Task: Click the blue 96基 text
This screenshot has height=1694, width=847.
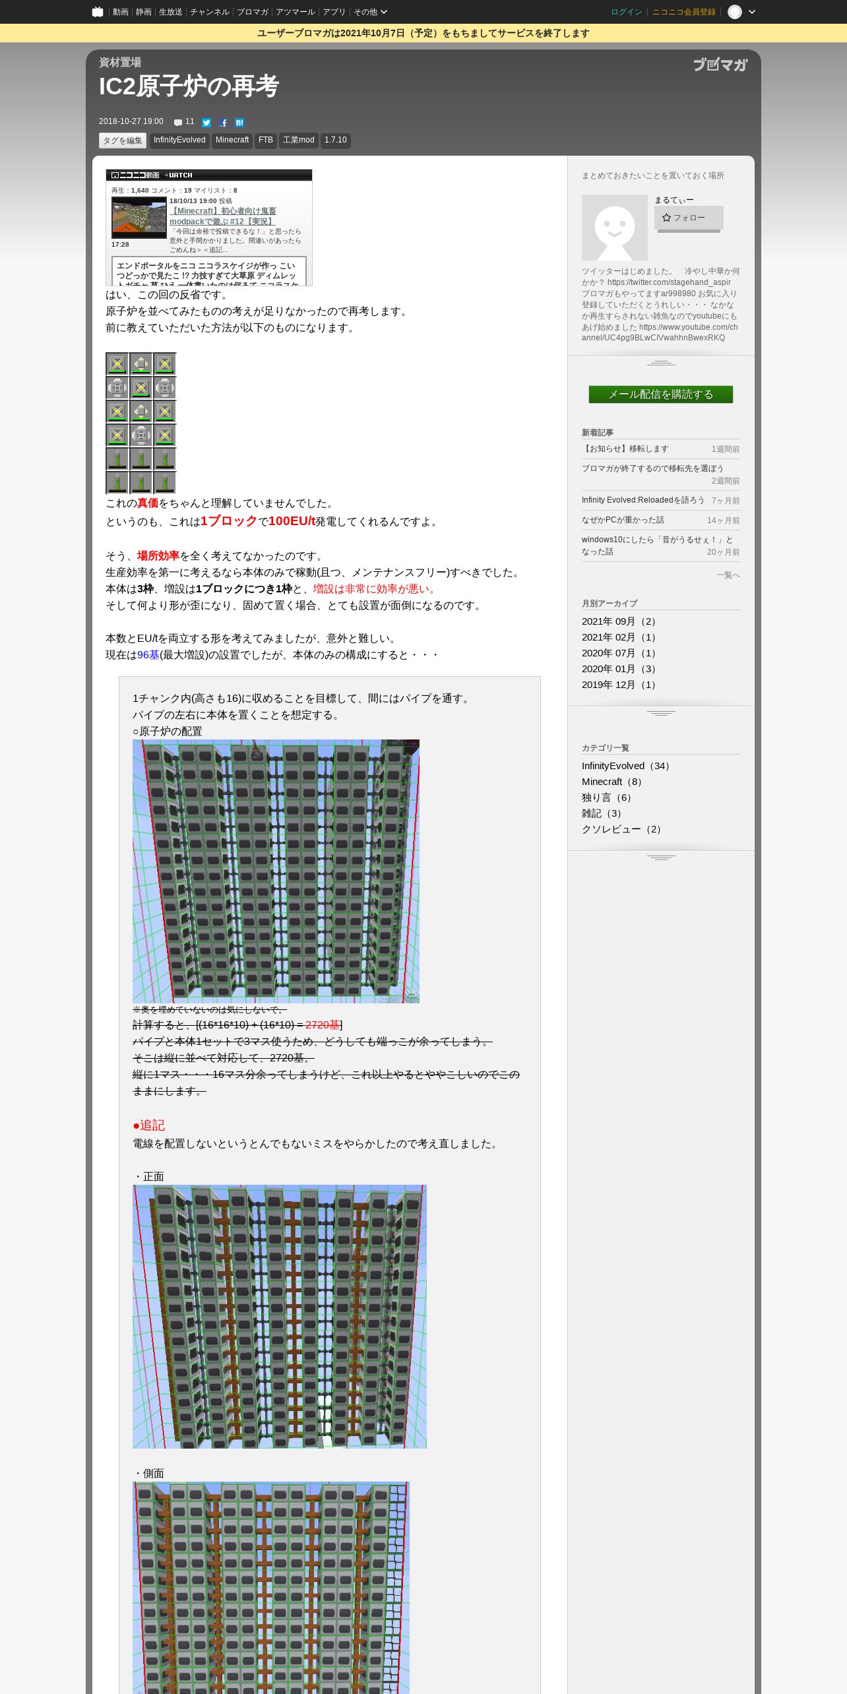Action: pos(148,655)
